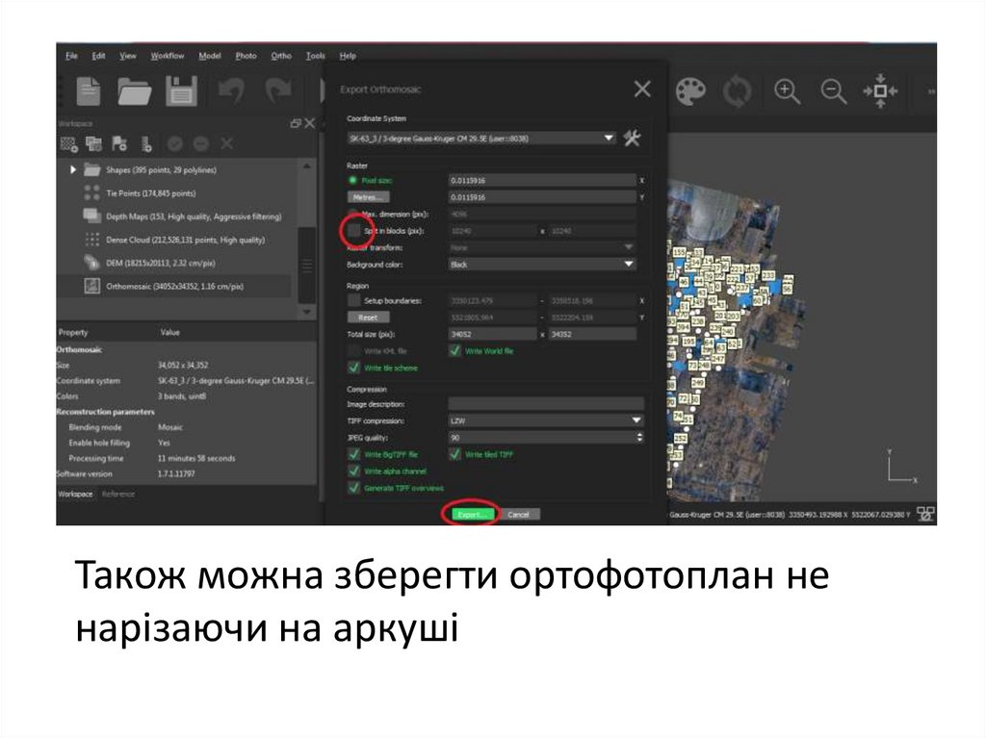Click the Export button

coord(472,514)
